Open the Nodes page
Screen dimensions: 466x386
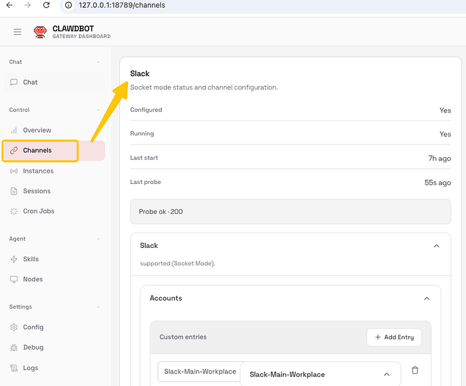(55, 279)
